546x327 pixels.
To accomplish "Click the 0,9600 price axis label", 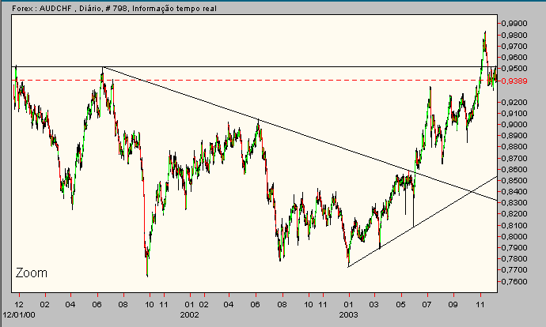I will tap(514, 58).
